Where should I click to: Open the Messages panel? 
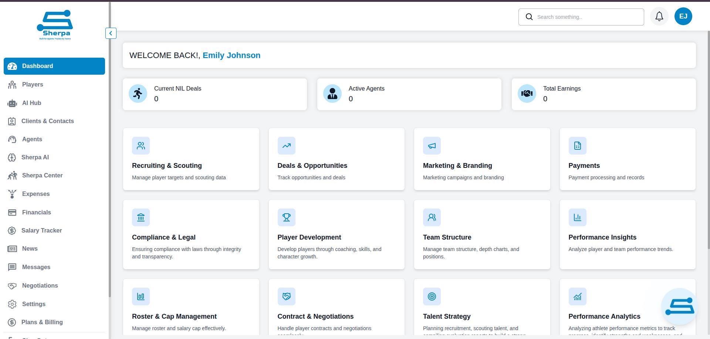pos(36,267)
